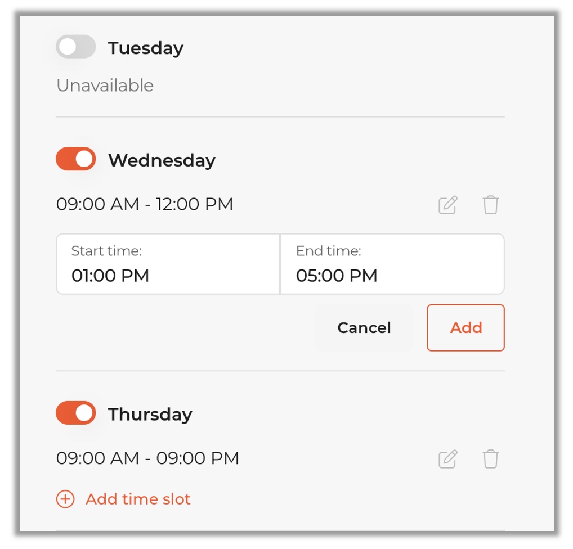
Task: Click the Wednesday day label
Action: pos(162,161)
